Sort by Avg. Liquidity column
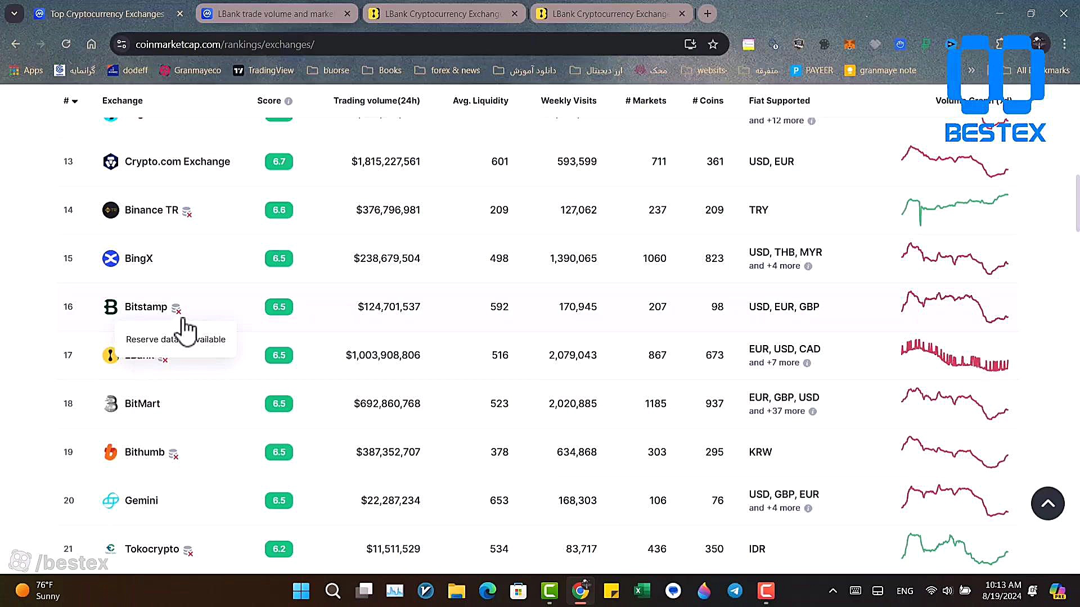 click(x=480, y=101)
